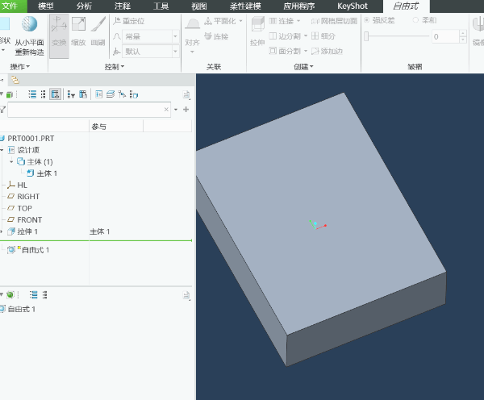Select the 变换 transform tool
The width and height of the screenshot is (484, 400).
tap(59, 35)
